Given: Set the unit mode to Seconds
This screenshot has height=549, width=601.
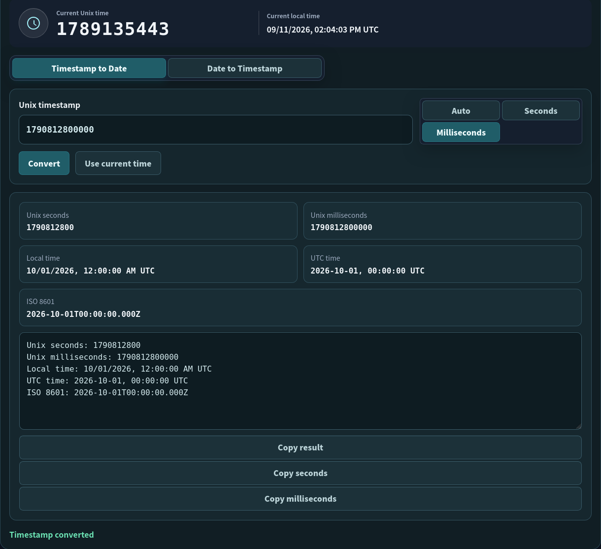Looking at the screenshot, I should (541, 110).
